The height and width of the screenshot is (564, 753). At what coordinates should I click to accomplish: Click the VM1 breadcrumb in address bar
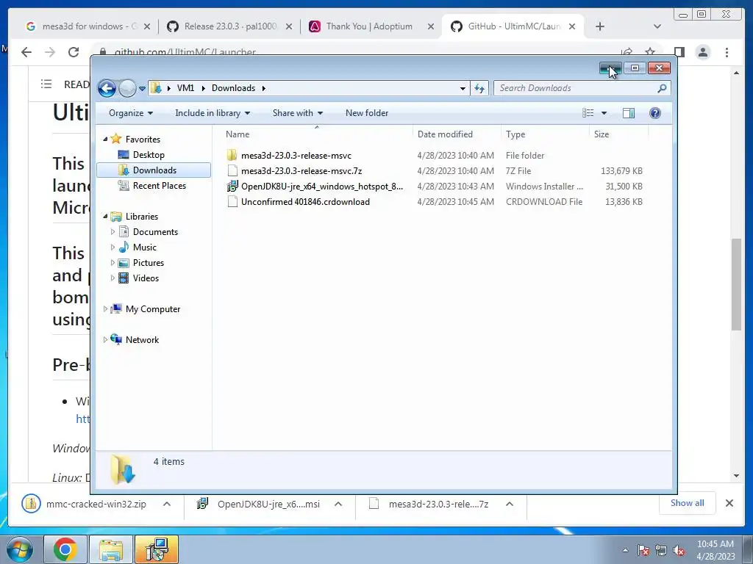pos(185,88)
